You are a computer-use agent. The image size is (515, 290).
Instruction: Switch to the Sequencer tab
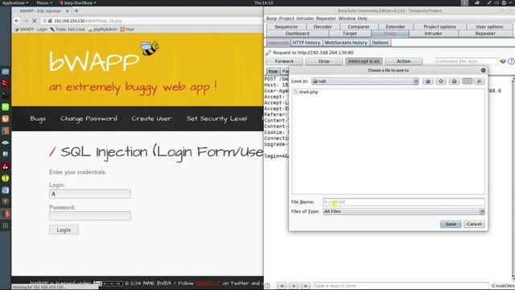click(286, 27)
